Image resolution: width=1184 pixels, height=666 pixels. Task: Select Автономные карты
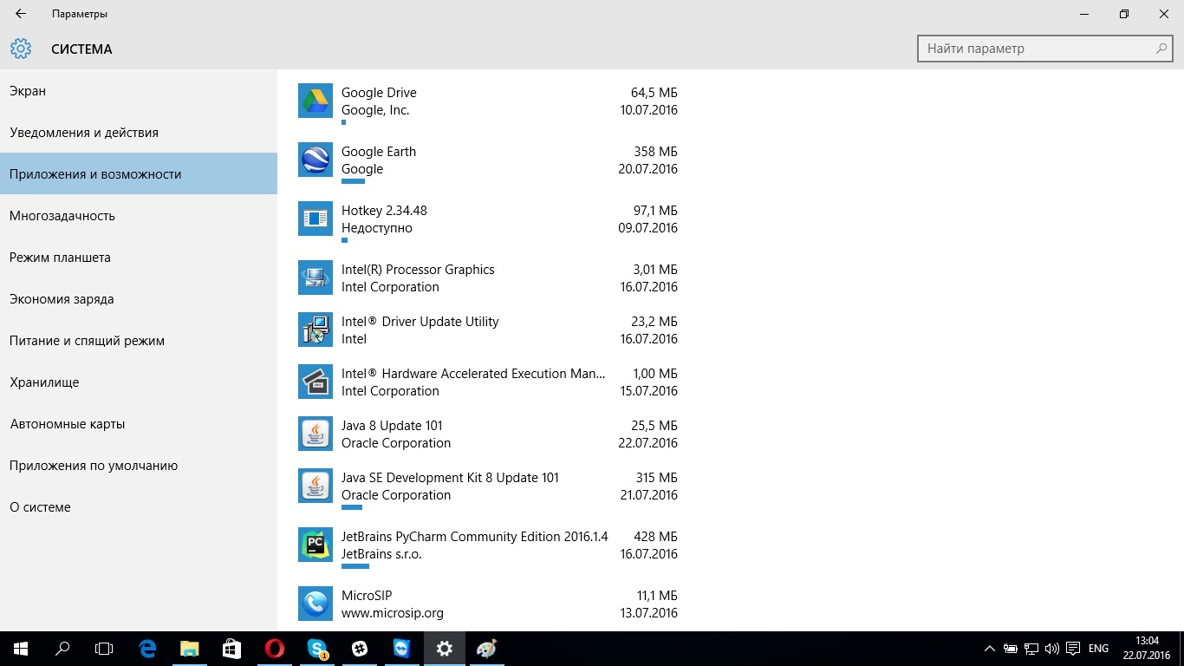[139, 424]
